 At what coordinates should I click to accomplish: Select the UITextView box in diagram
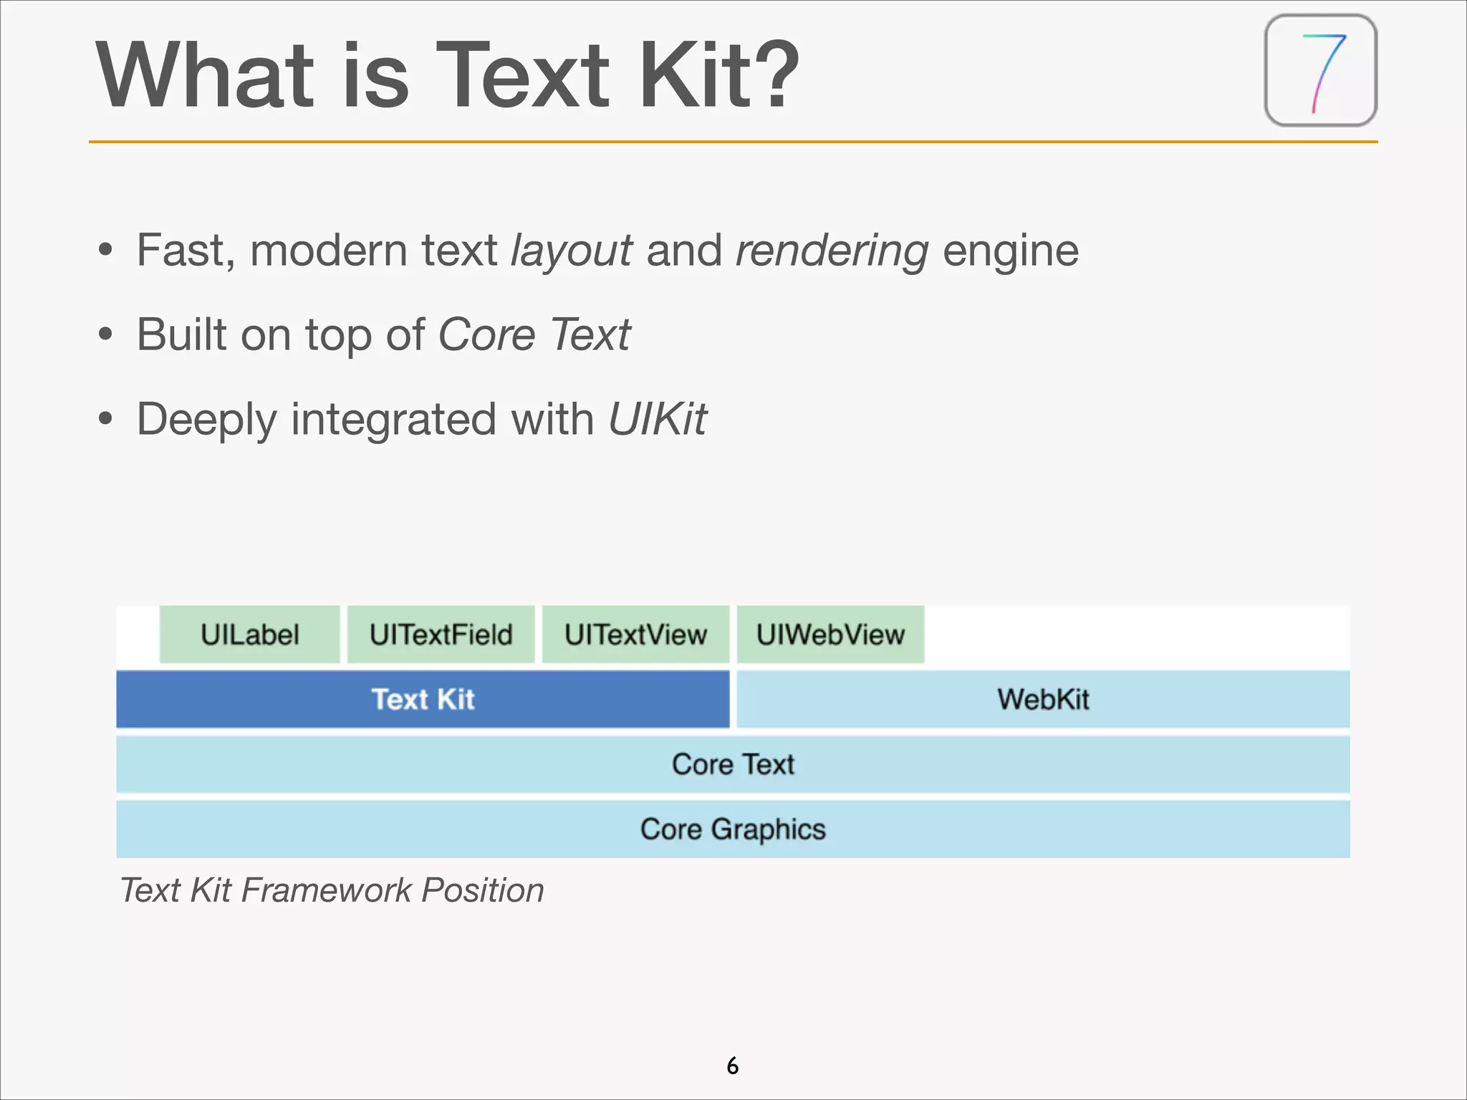(x=635, y=635)
